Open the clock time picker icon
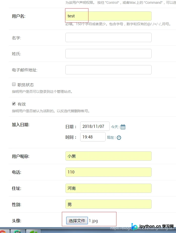 click(119, 138)
